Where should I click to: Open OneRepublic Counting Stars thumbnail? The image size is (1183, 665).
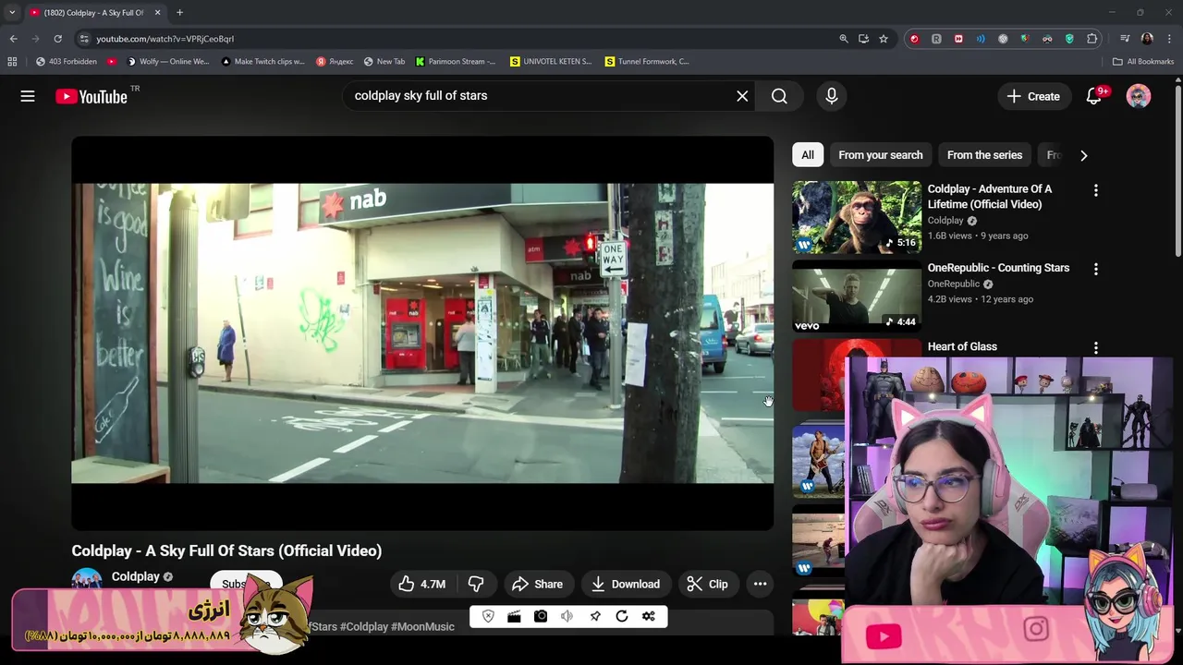(x=857, y=296)
